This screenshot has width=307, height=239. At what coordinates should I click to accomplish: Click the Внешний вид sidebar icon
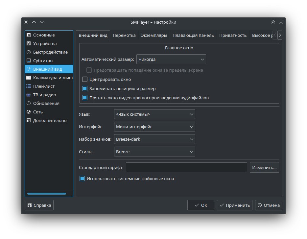pos(29,69)
